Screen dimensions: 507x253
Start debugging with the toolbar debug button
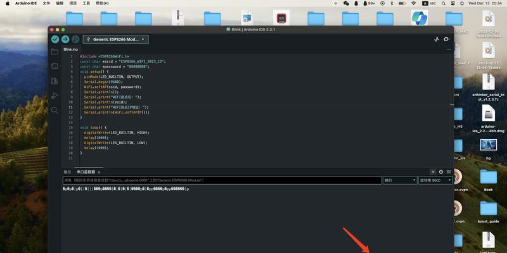coord(75,39)
